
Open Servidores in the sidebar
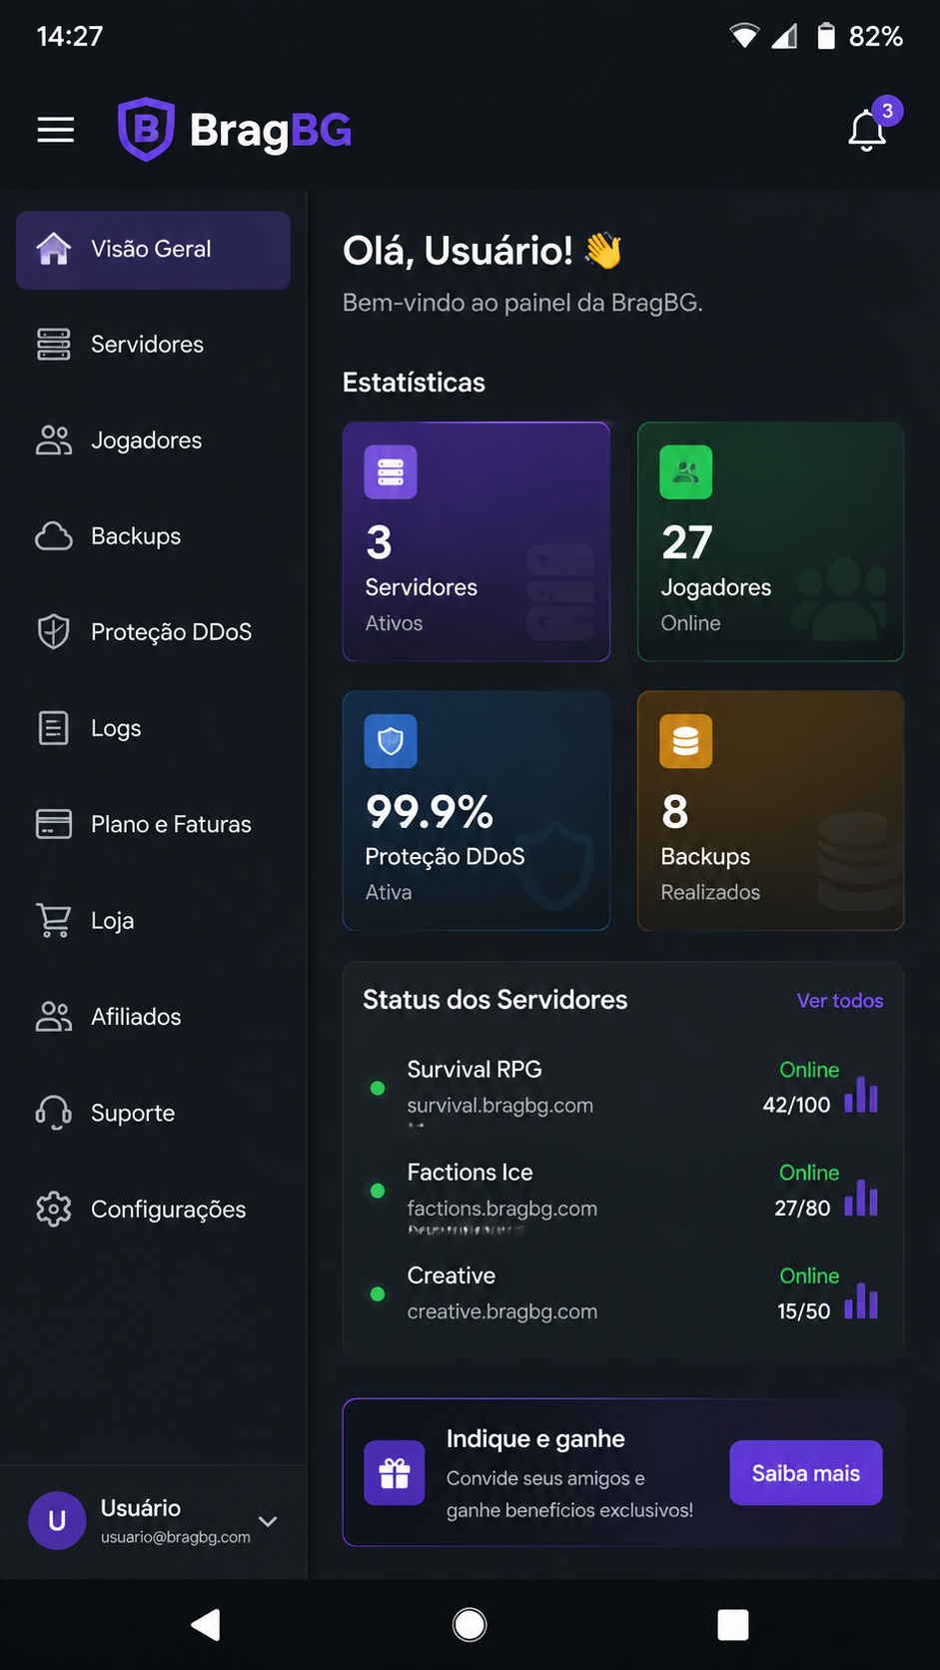pyautogui.click(x=153, y=345)
